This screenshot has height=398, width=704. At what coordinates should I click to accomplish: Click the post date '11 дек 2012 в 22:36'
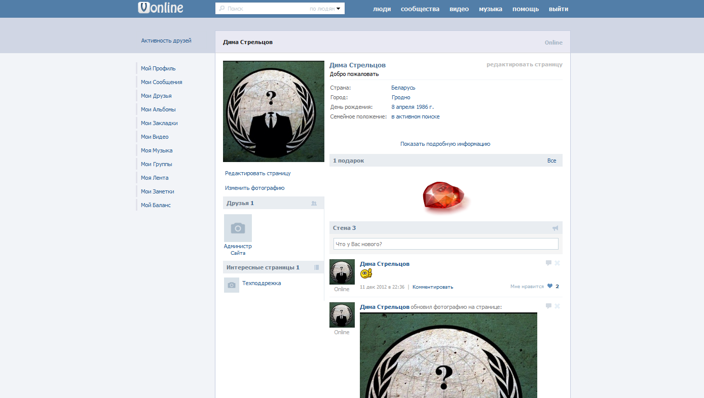pyautogui.click(x=382, y=287)
